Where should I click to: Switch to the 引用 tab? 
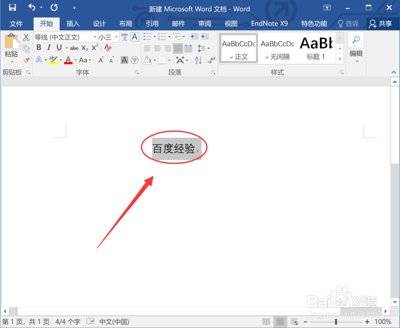[x=152, y=24]
